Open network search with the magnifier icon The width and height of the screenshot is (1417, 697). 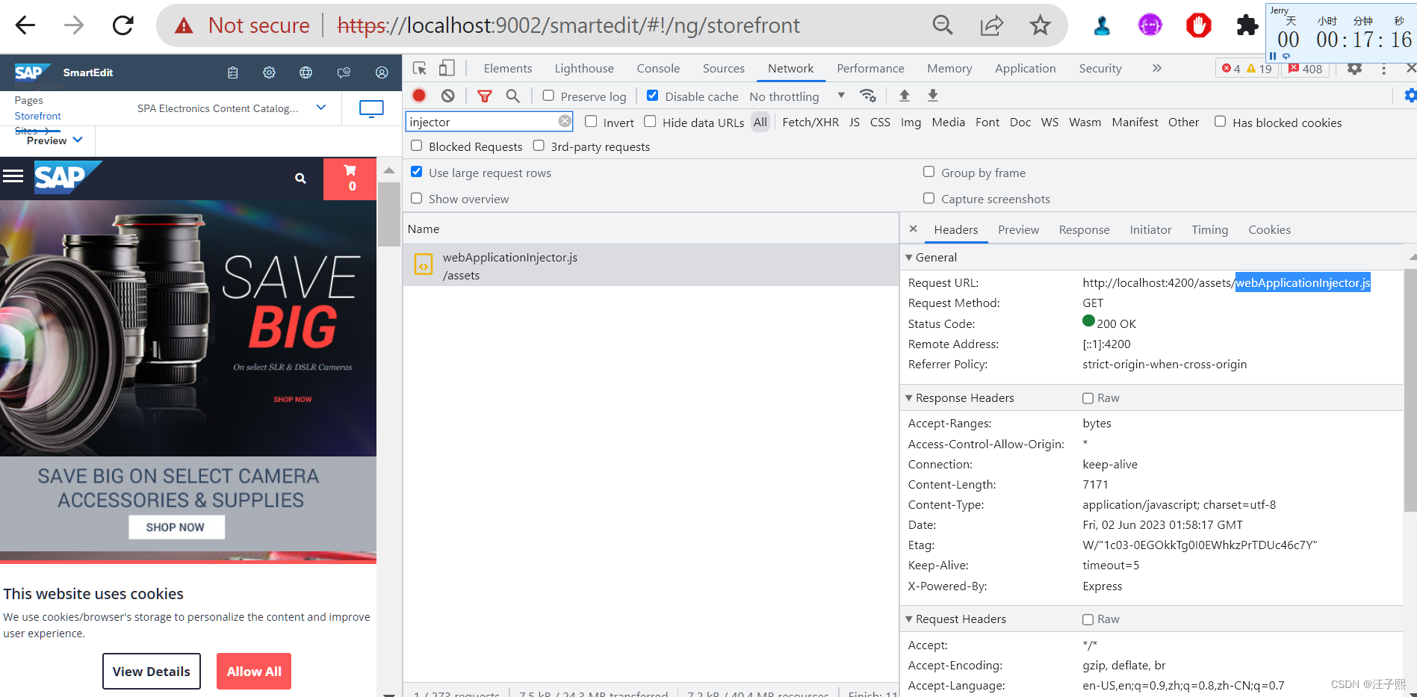pos(512,96)
